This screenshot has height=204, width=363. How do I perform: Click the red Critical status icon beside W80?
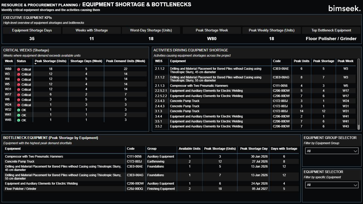tap(19, 69)
